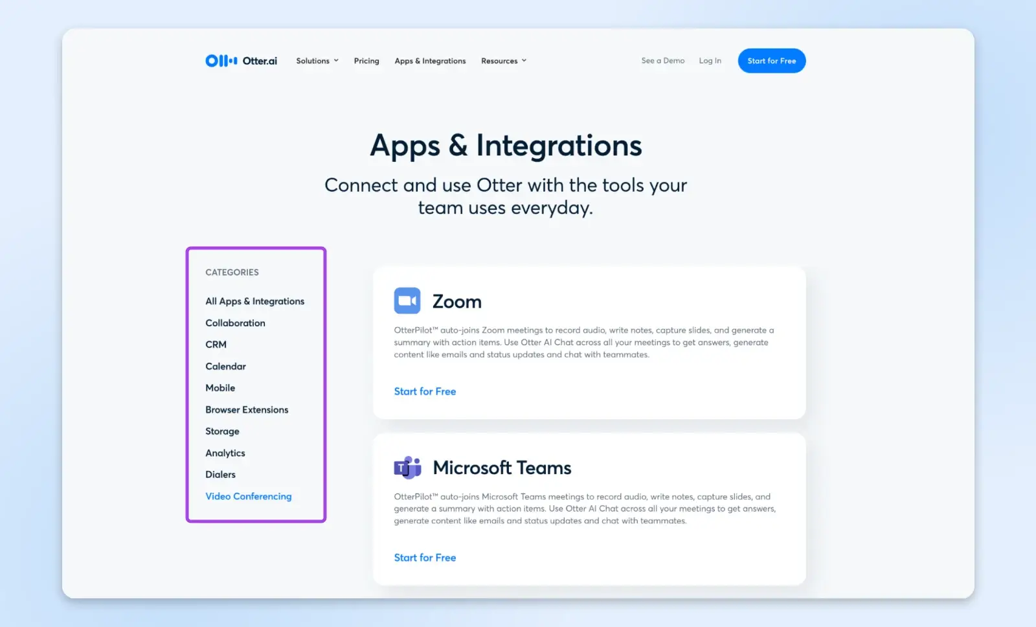
Task: Click the Microsoft Teams card title
Action: 502,468
